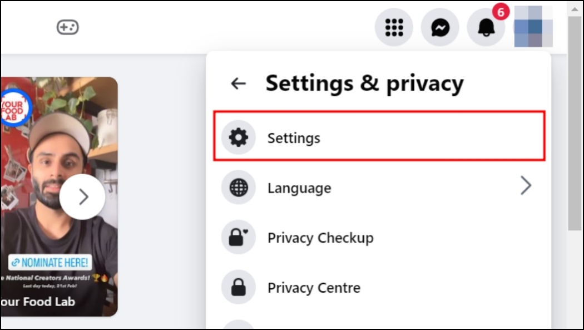Open the Privacy Centre entry
584x330 pixels.
tap(314, 288)
